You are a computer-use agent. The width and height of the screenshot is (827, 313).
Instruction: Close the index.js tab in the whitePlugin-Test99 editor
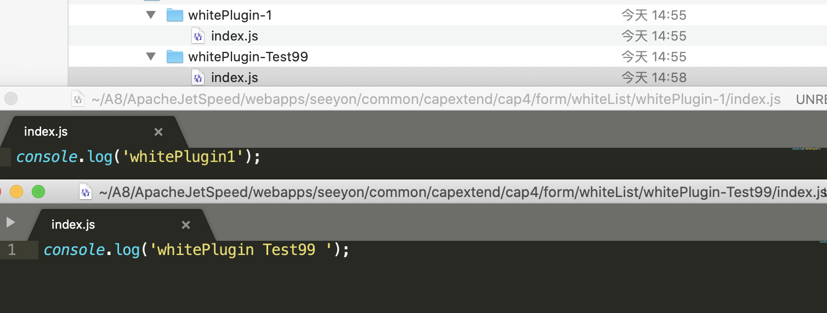186,225
